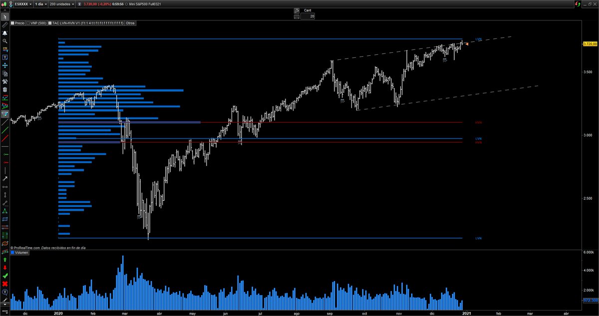
Task: Click the red-green sync arrows icon
Action: tap(578, 4)
